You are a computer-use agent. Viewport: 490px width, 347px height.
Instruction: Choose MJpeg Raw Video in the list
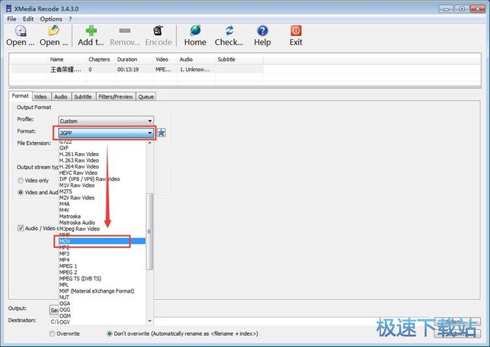tap(102, 229)
